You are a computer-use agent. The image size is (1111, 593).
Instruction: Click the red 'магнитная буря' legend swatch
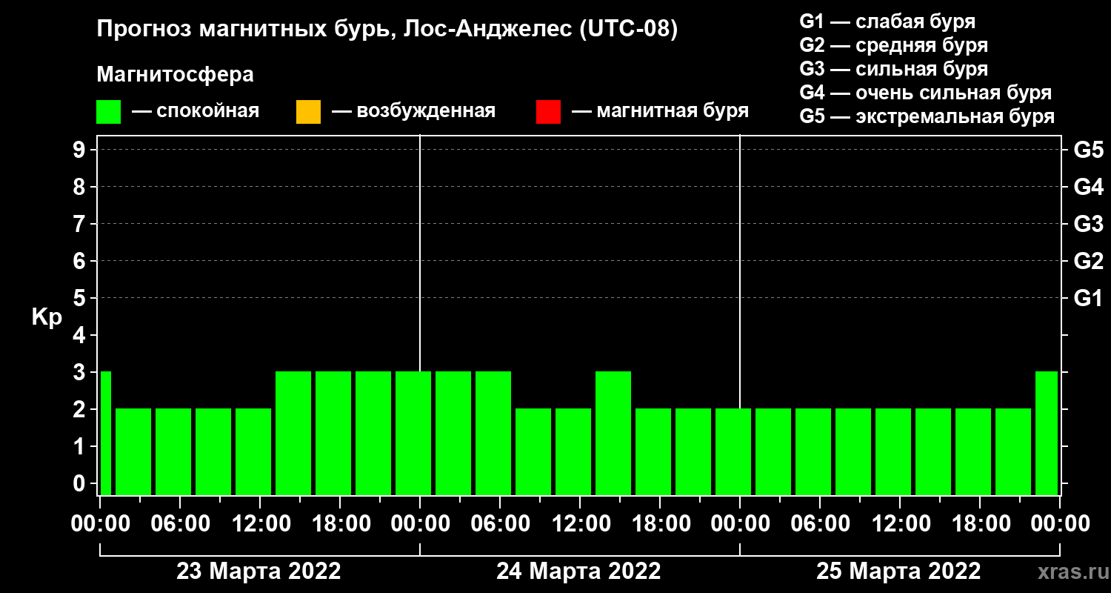tap(548, 112)
